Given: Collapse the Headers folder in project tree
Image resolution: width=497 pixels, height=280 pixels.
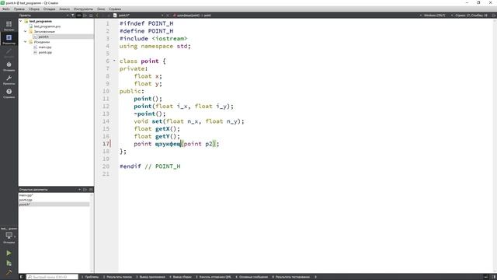Looking at the screenshot, I should [26, 31].
